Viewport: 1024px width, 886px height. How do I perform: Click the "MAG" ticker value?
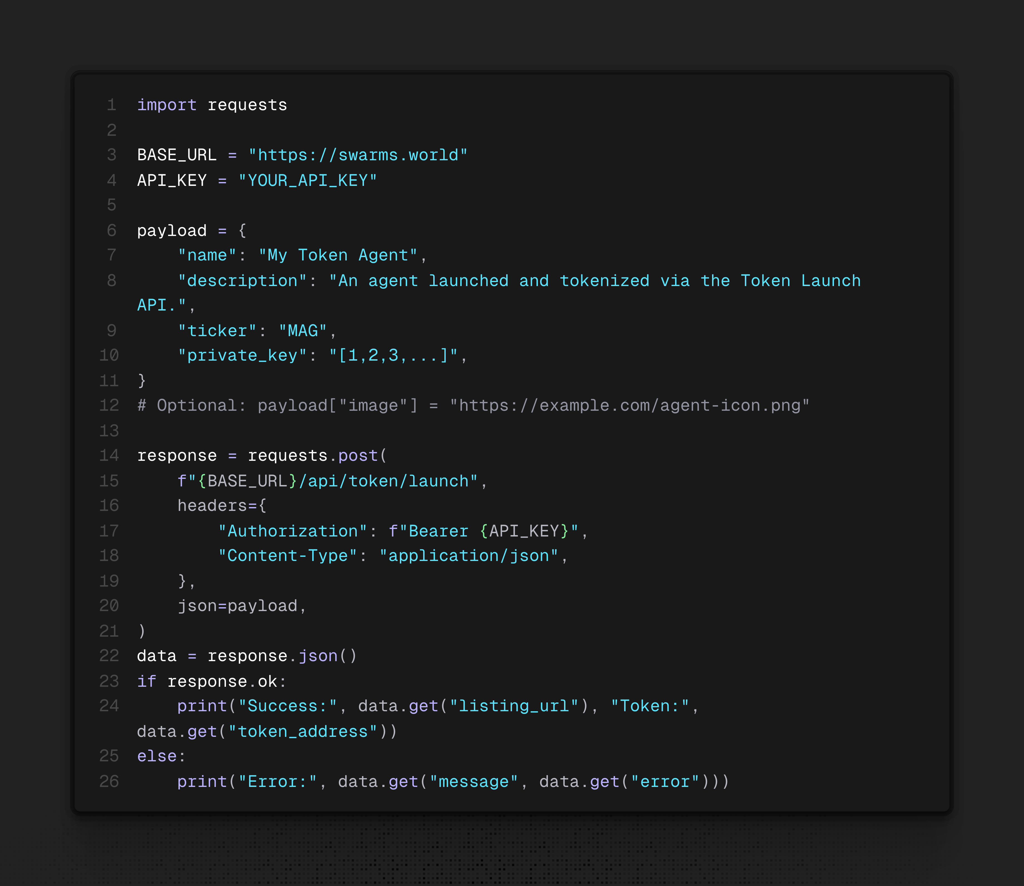(302, 331)
